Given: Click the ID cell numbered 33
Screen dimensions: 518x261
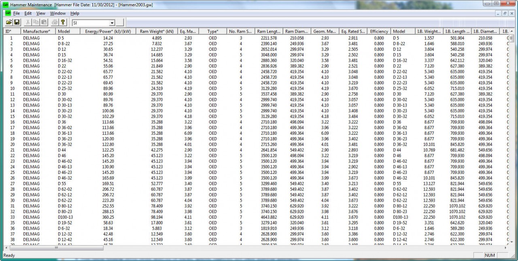Looking at the screenshot, I should coord(12,217).
